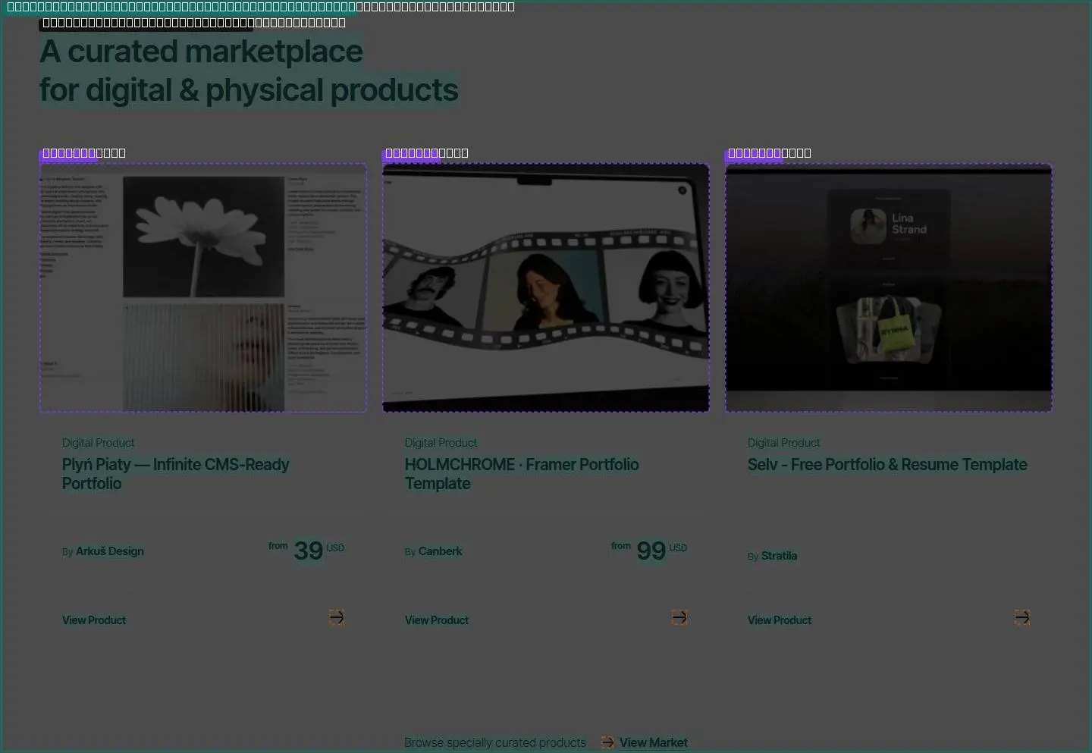
Task: Open HOLMCHROME · Framer Portfolio Template title
Action: (522, 474)
